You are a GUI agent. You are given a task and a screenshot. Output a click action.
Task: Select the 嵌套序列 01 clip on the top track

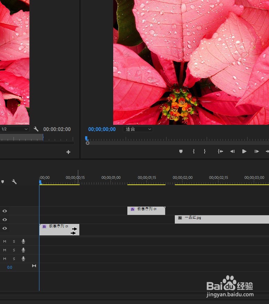click(146, 211)
